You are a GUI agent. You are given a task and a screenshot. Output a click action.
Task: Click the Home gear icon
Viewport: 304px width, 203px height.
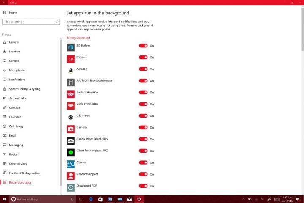click(5, 12)
